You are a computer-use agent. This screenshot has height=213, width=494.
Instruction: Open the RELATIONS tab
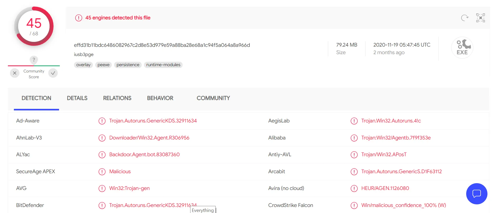[x=117, y=98]
